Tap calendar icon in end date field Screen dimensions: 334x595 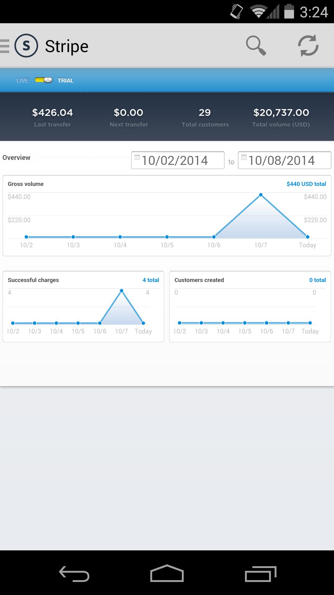click(244, 157)
